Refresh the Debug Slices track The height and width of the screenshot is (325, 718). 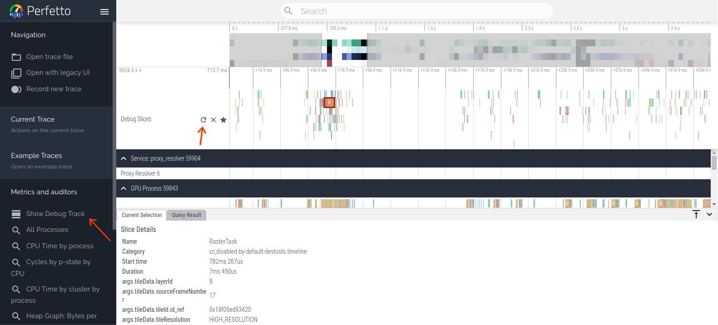pos(203,120)
